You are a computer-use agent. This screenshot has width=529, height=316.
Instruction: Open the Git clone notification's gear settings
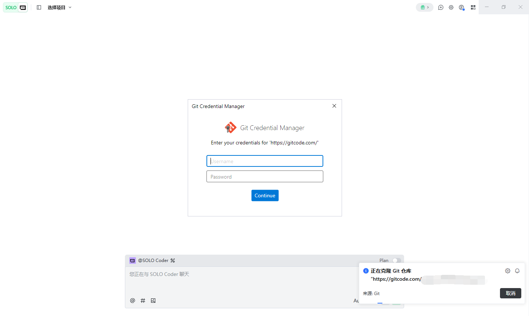508,271
